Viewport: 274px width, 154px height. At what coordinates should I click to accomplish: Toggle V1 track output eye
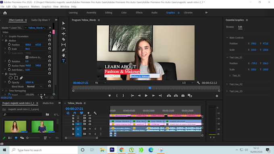click(90, 124)
